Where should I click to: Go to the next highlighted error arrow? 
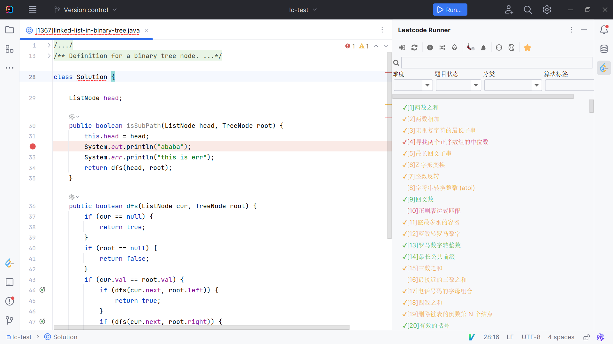pos(386,46)
